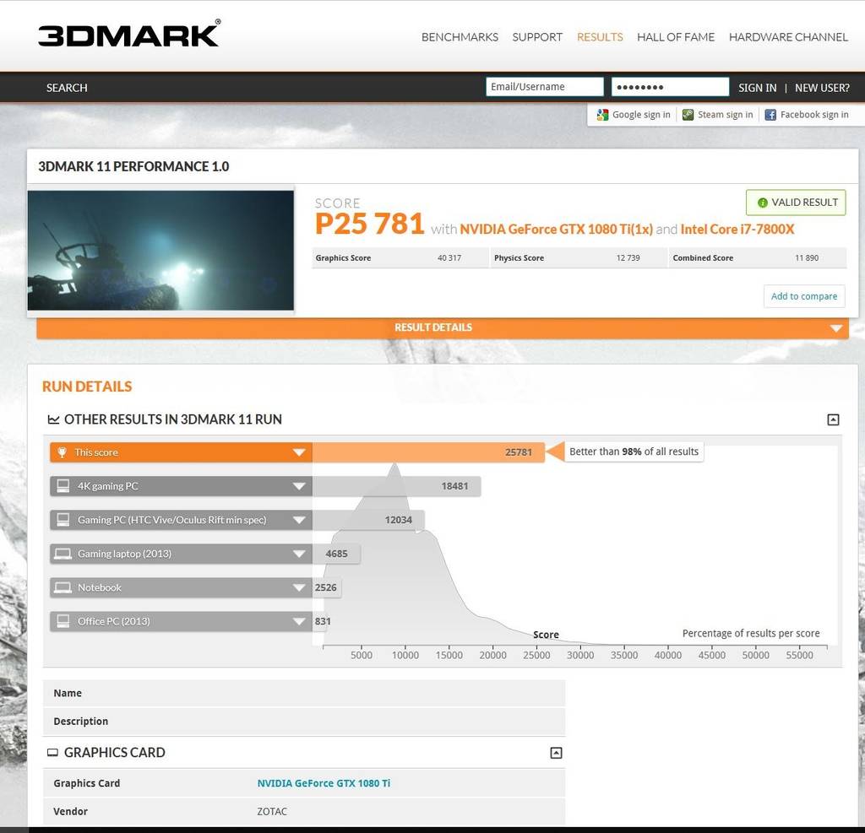Expand the Gaming PC HTC Vive dropdown arrow
Viewport: 865px width, 833px height.
[x=299, y=520]
